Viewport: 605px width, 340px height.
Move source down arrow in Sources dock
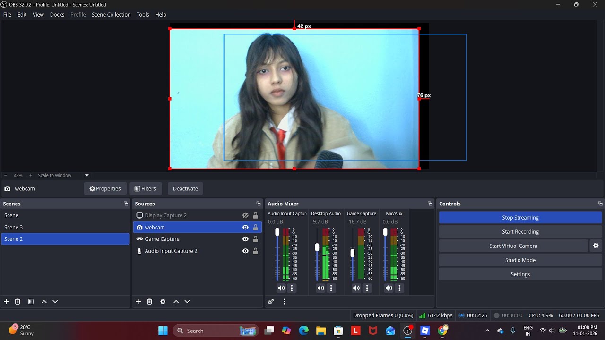tap(187, 302)
